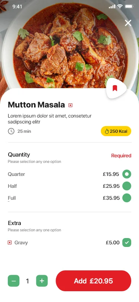Tap the Required label in Quantity section
139x302 pixels.
(x=121, y=155)
